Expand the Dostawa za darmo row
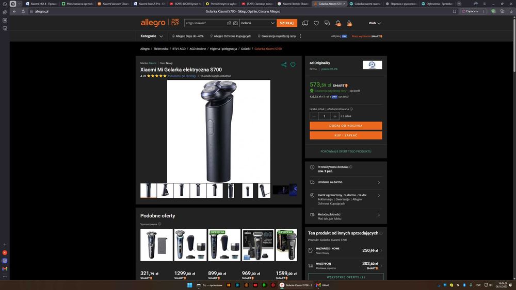This screenshot has width=516, height=290. pos(346,182)
